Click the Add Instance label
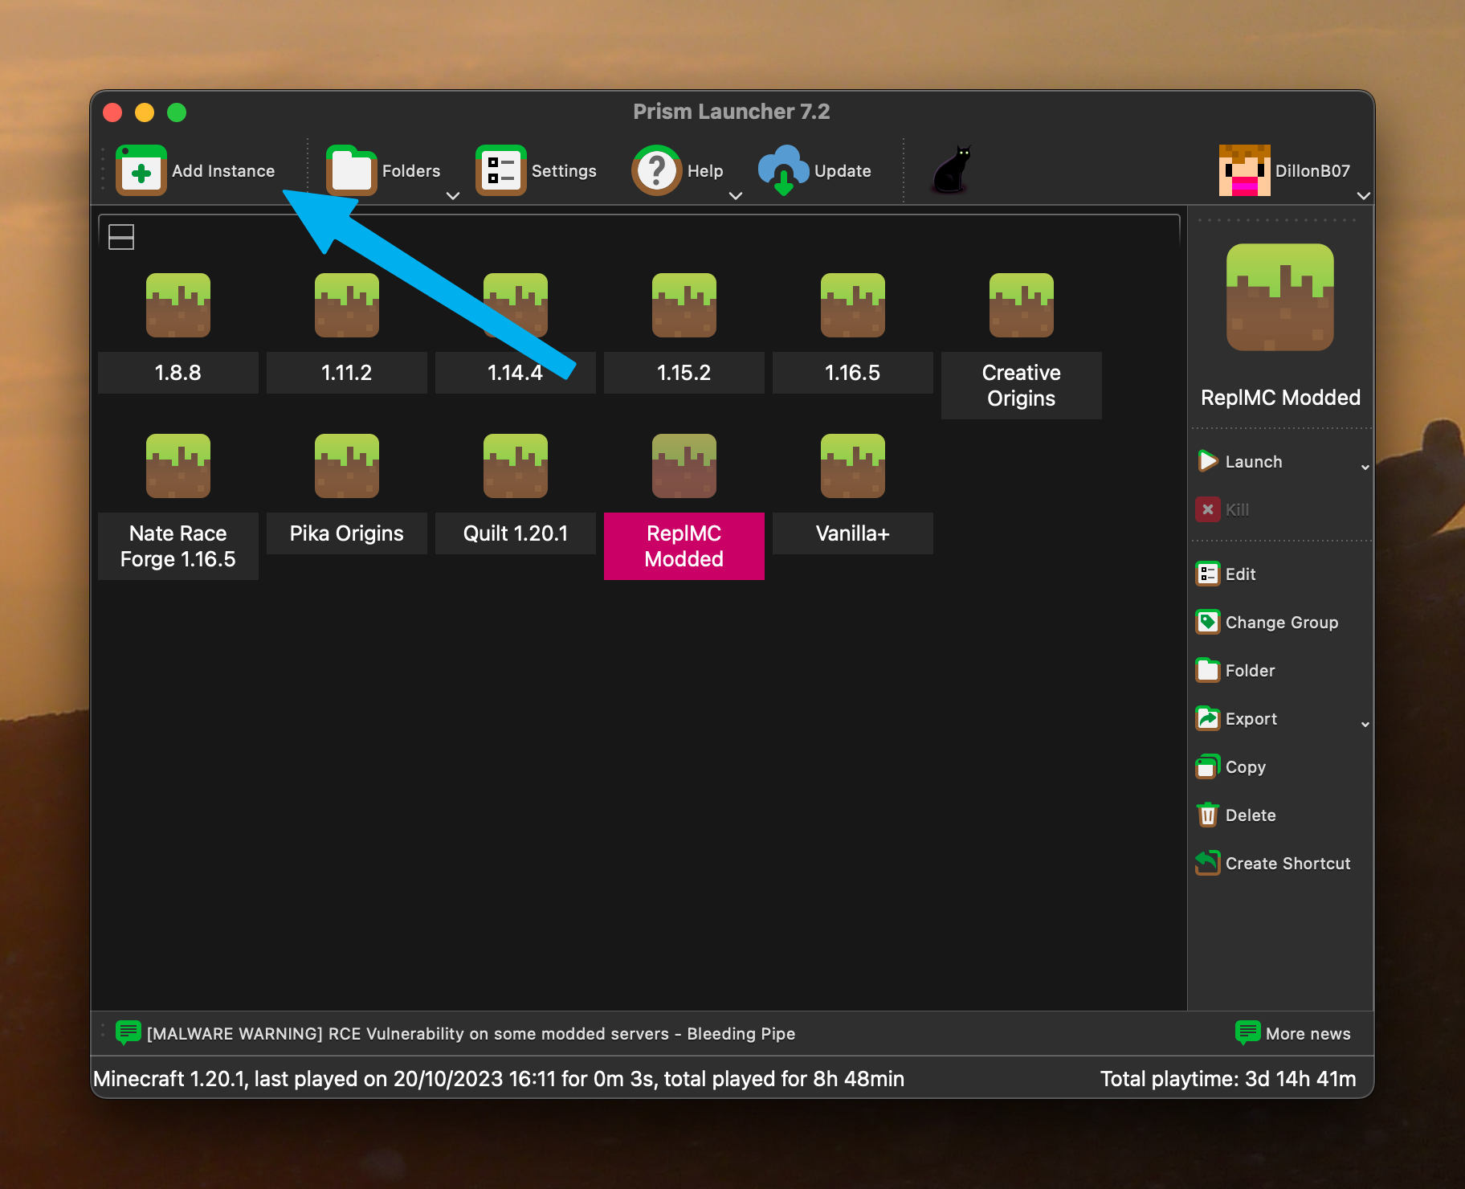Image resolution: width=1465 pixels, height=1189 pixels. coord(223,171)
